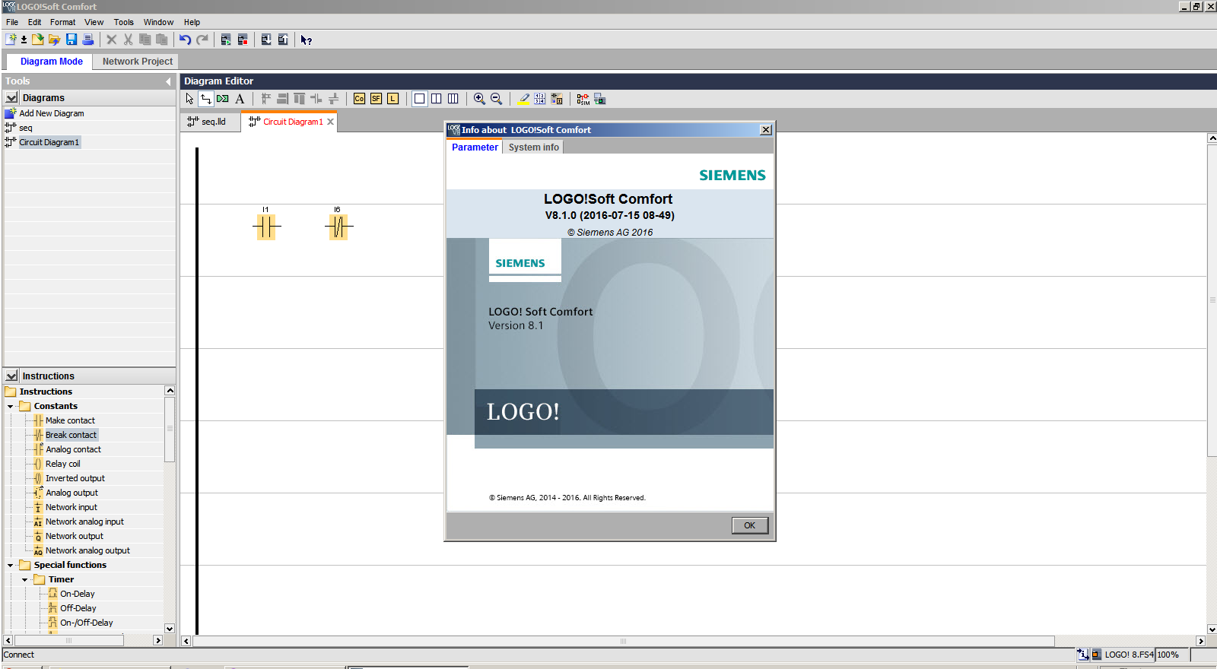Zoom in on the circuit diagram
Image resolution: width=1217 pixels, height=669 pixels.
(479, 99)
